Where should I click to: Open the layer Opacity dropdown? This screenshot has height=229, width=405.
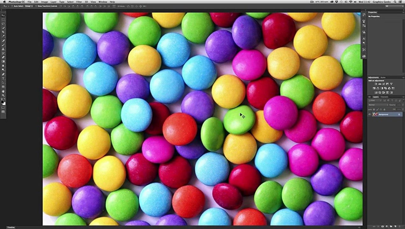(x=403, y=105)
